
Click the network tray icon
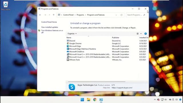coord(162,100)
